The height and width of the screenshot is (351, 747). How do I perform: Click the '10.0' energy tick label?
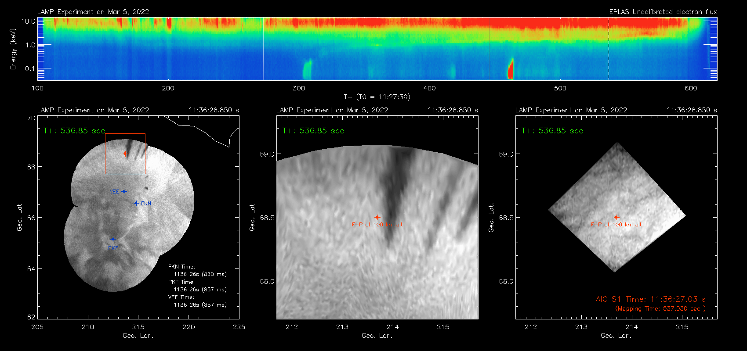28,21
